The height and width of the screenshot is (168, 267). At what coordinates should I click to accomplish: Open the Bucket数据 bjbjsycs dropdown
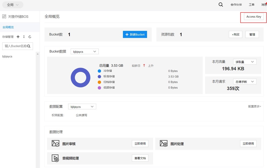coord(85,52)
